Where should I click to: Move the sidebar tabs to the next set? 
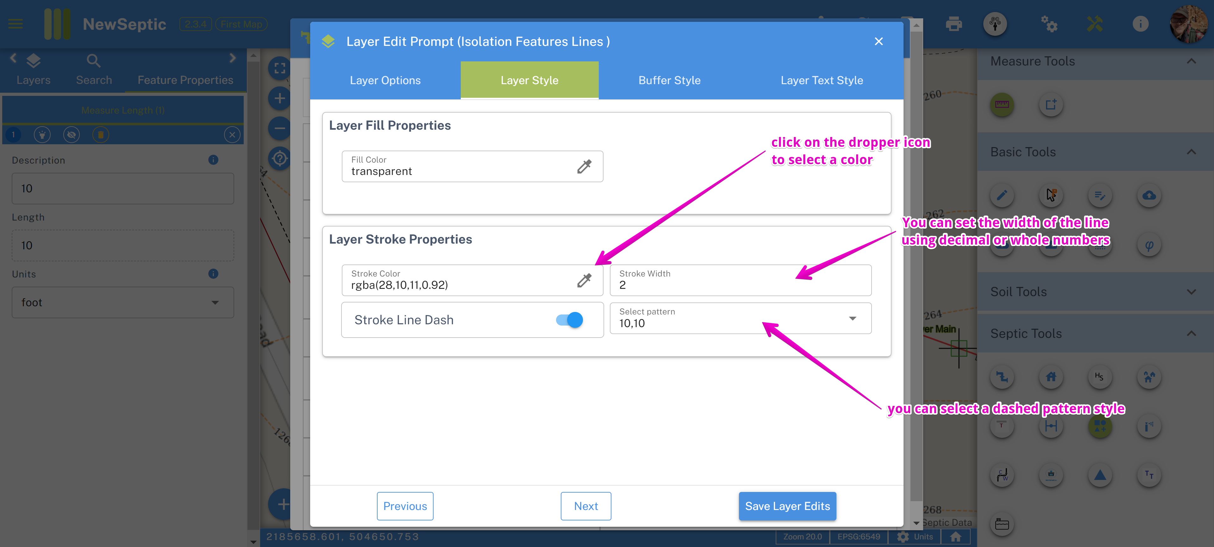[232, 58]
